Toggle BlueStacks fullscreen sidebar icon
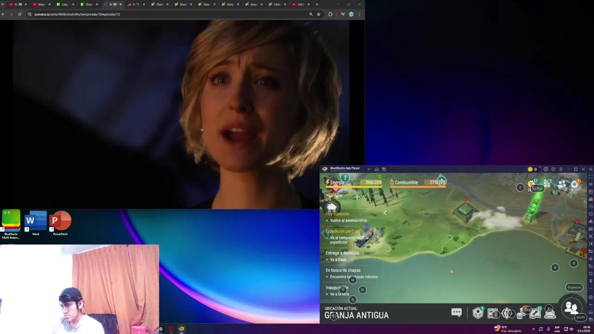594x334 pixels. [590, 177]
